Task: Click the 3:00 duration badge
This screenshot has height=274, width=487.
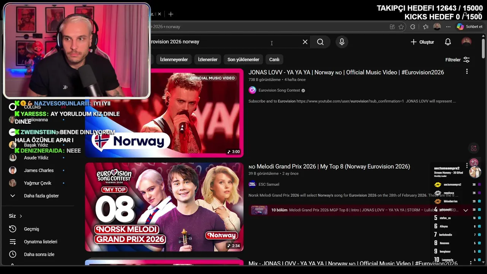Action: click(234, 151)
